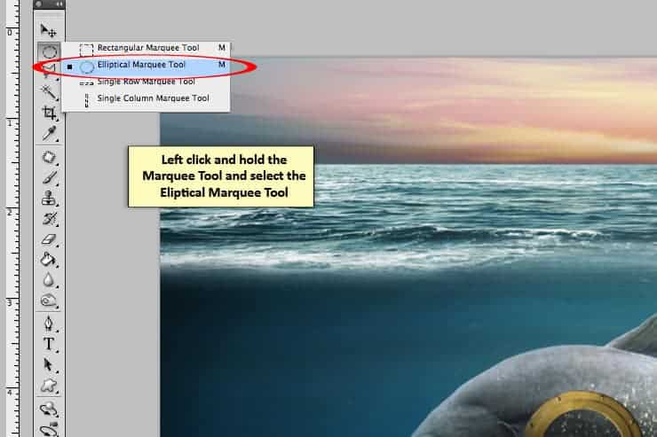Select the Lasso tool in toolbar
This screenshot has width=657, height=437.
coord(47,71)
